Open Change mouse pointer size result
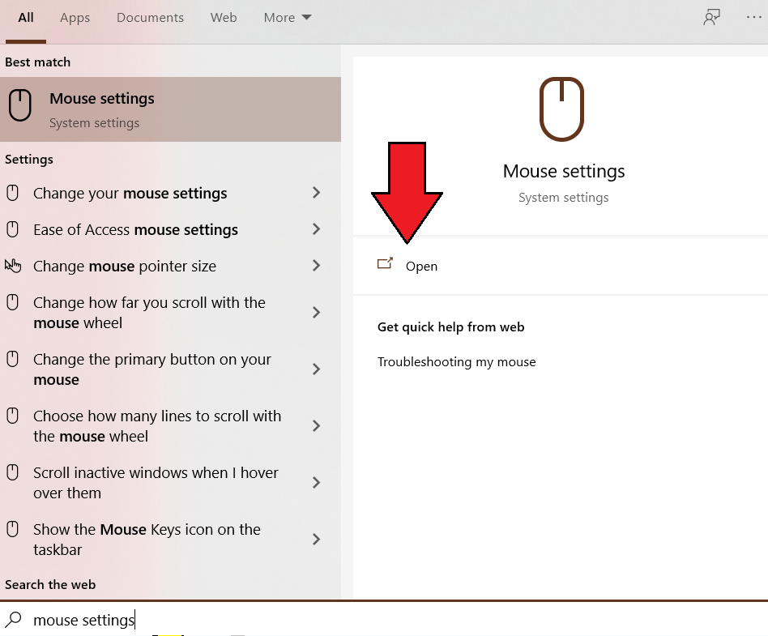This screenshot has height=636, width=768. tap(170, 266)
